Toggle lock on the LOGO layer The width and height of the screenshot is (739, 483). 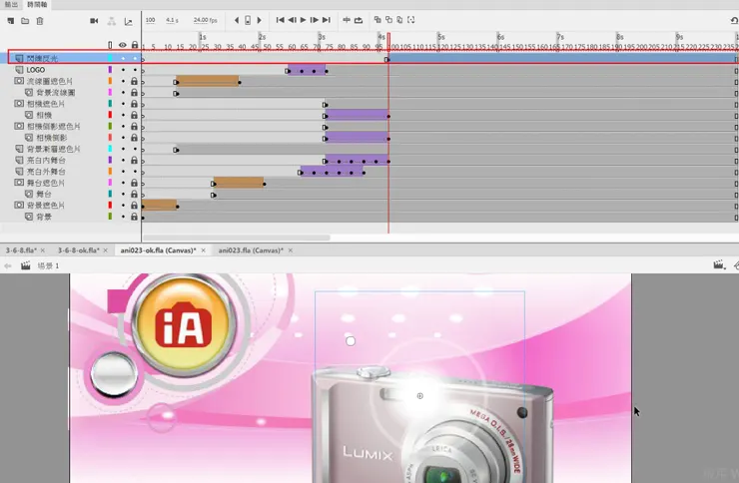tap(134, 70)
